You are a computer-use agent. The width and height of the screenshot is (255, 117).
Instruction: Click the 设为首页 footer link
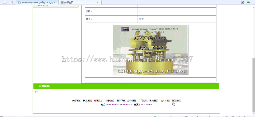(x=154, y=100)
